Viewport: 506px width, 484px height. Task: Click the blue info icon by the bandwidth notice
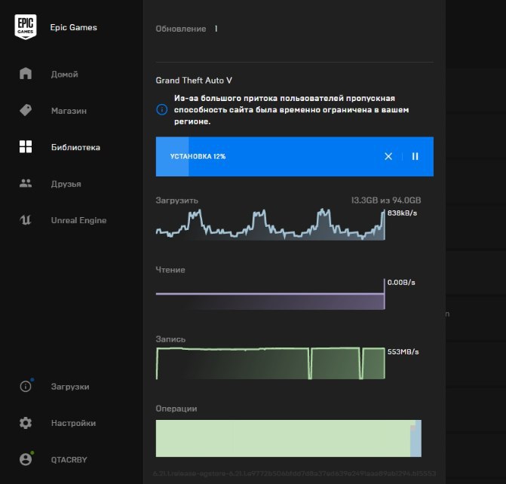tap(161, 110)
